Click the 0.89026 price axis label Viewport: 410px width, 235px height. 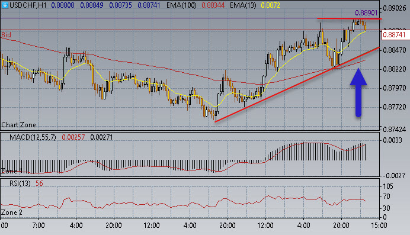(x=395, y=8)
